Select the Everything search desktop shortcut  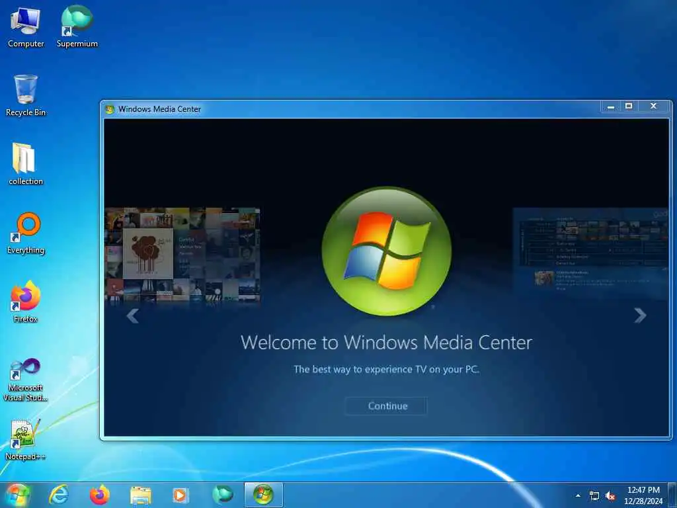[26, 233]
